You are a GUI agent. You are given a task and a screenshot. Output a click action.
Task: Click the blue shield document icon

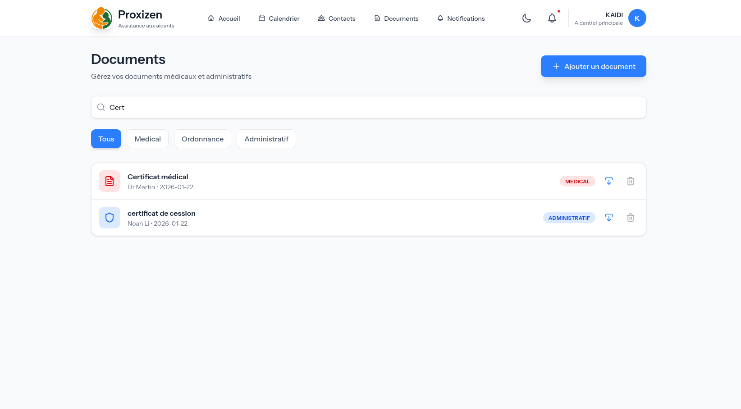click(x=110, y=218)
